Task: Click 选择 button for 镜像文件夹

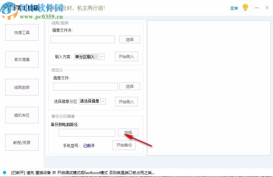Action: pyautogui.click(x=129, y=39)
